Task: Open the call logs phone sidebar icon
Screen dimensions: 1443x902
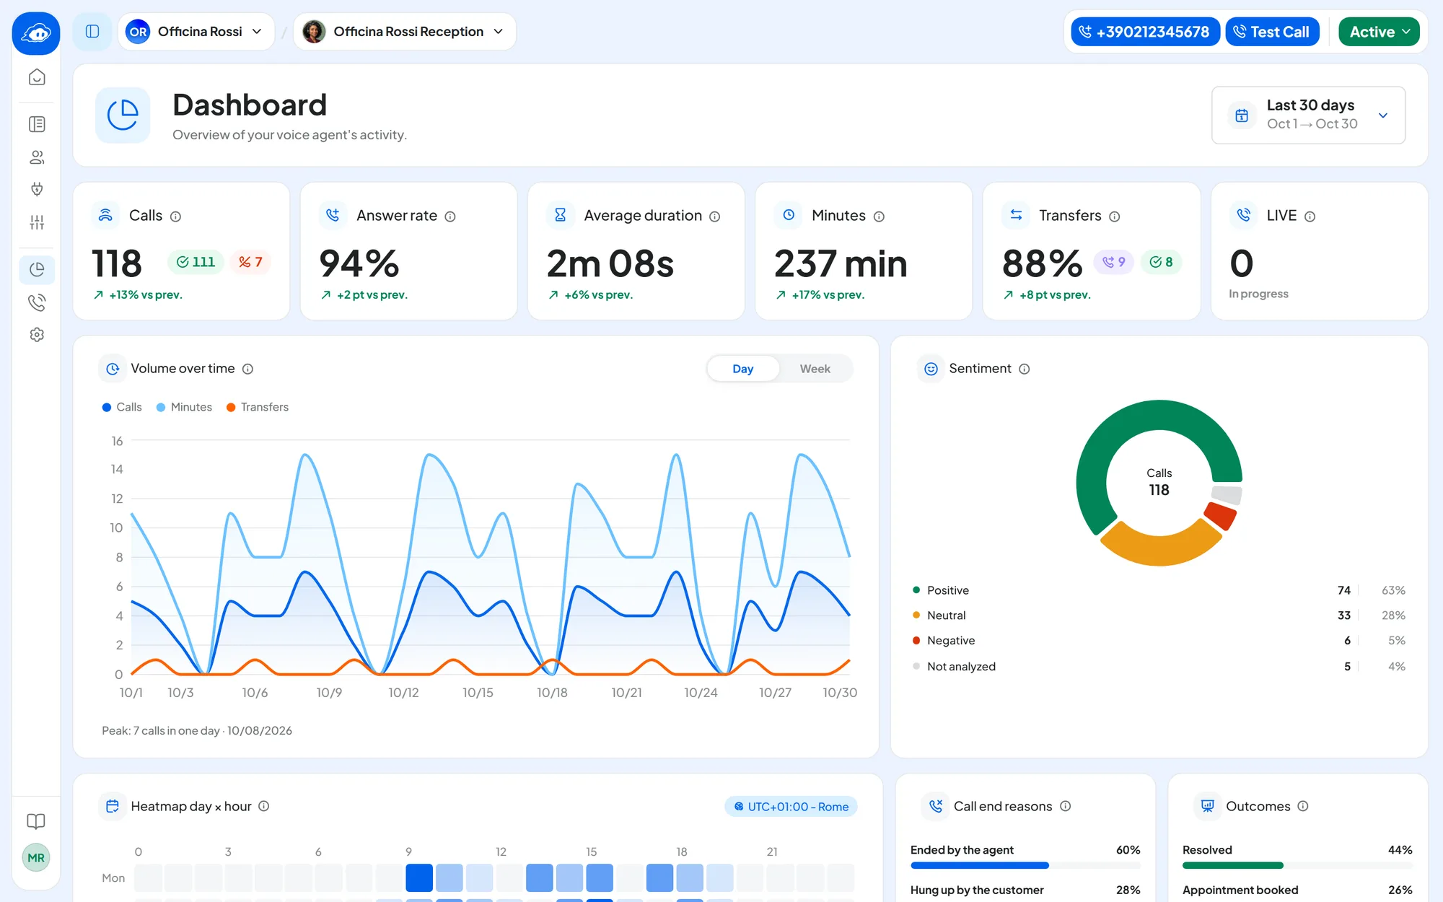Action: point(37,302)
